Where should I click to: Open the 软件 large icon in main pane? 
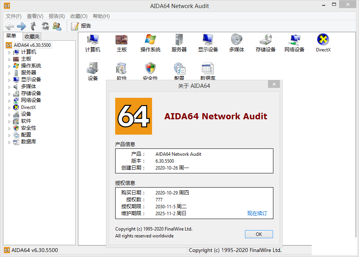(122, 71)
